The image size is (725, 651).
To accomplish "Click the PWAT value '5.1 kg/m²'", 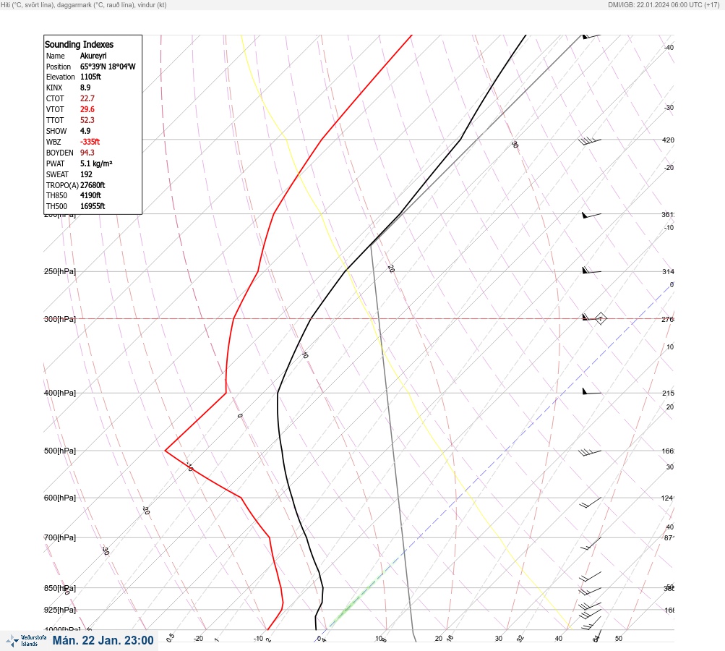I will pos(96,163).
